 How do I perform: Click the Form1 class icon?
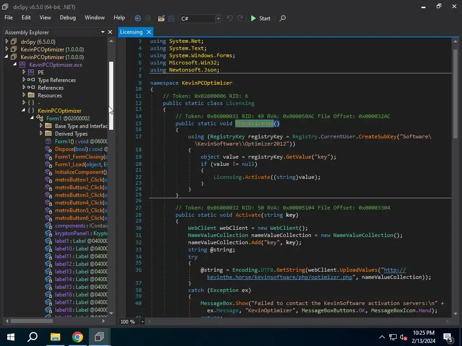(40, 118)
